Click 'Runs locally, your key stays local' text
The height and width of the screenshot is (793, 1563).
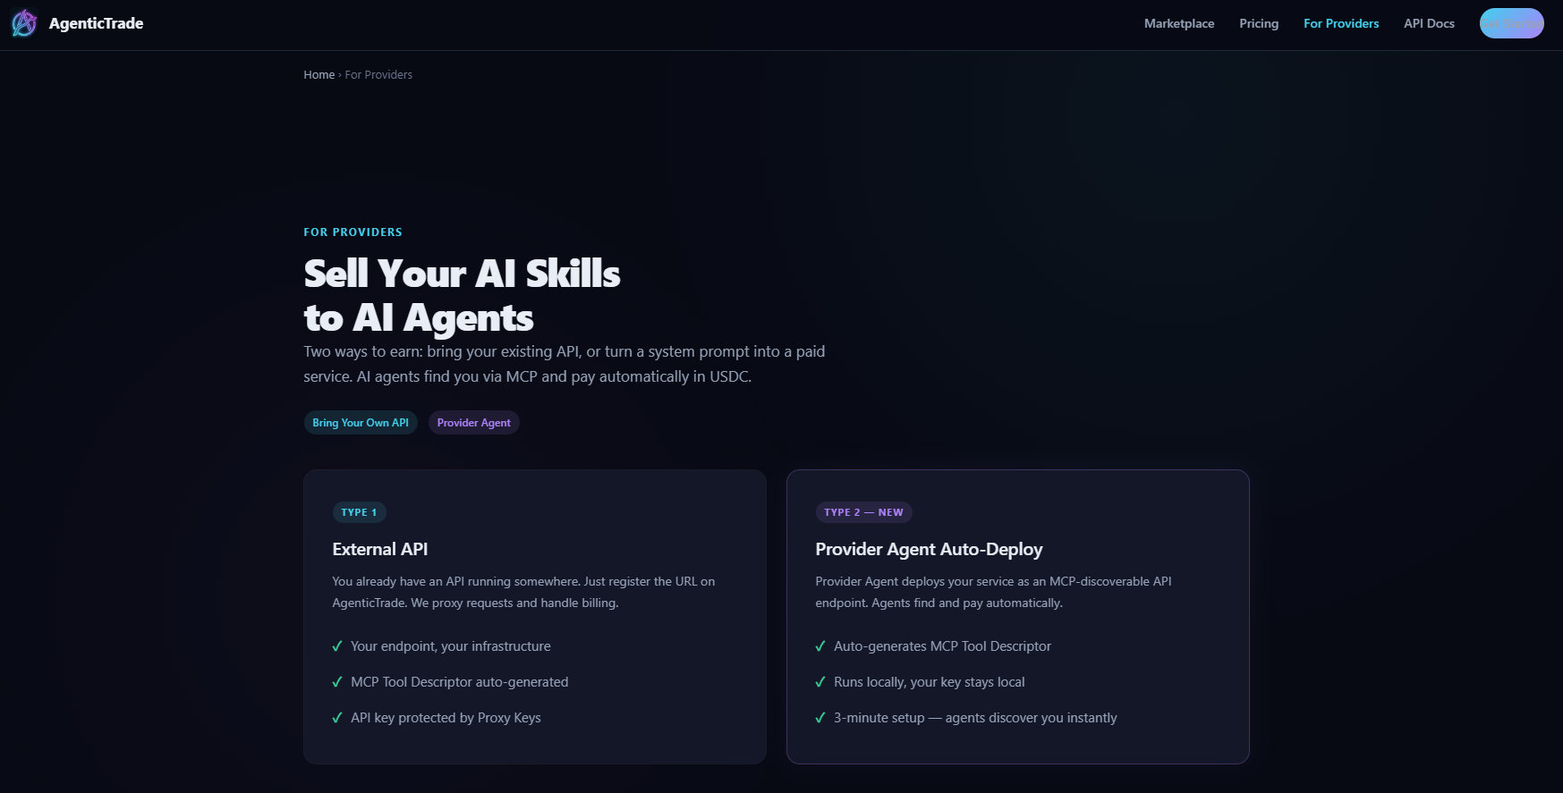click(930, 682)
